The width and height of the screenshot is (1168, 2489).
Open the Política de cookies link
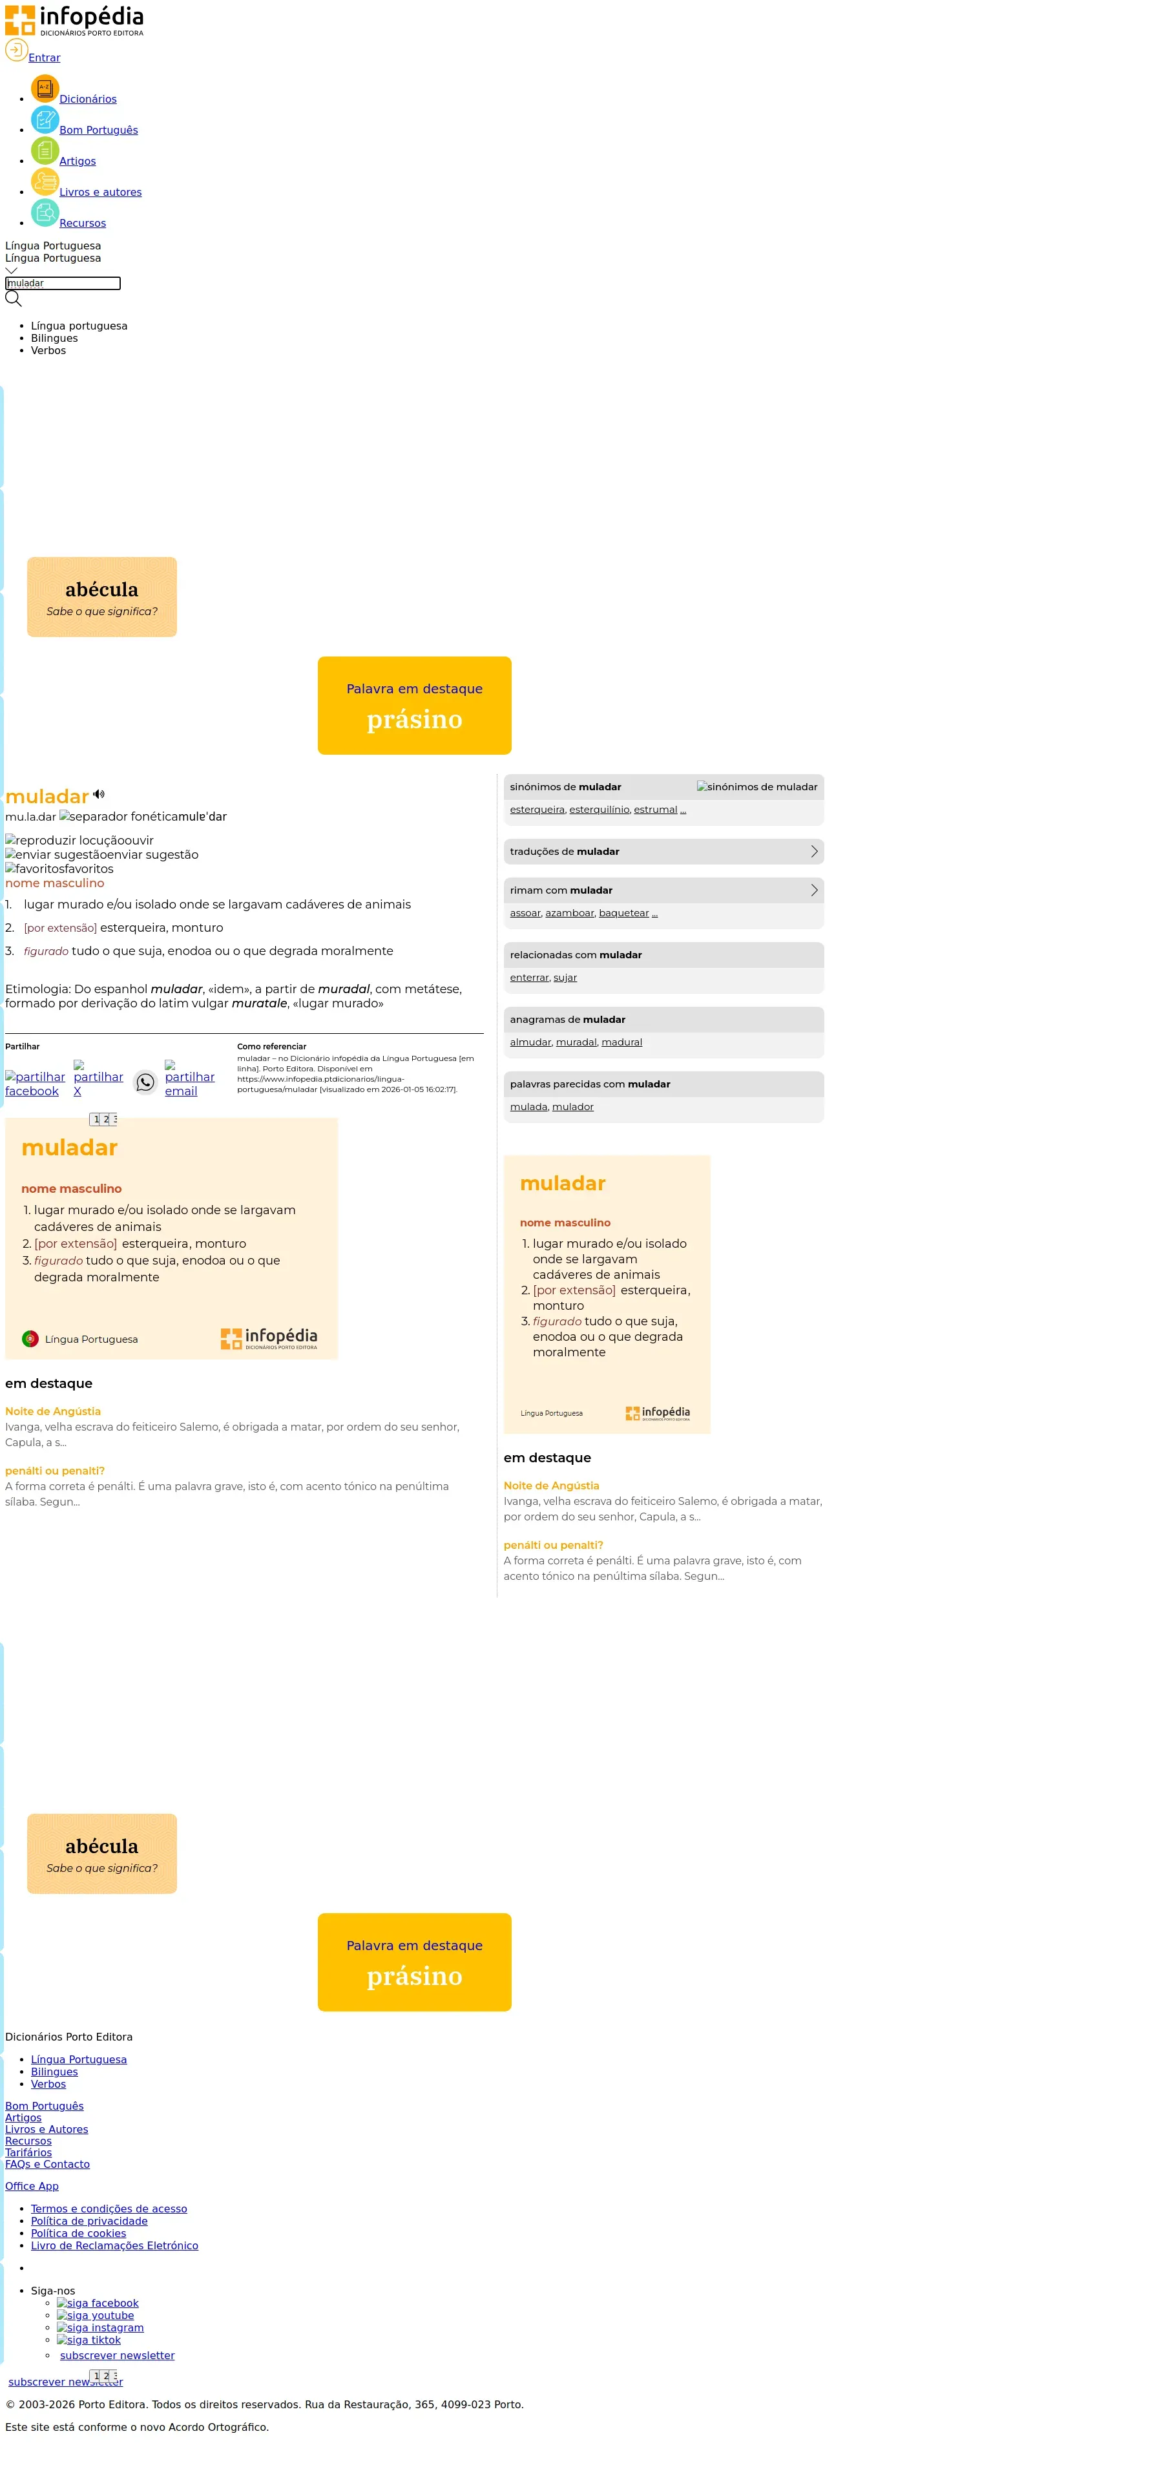point(78,2234)
